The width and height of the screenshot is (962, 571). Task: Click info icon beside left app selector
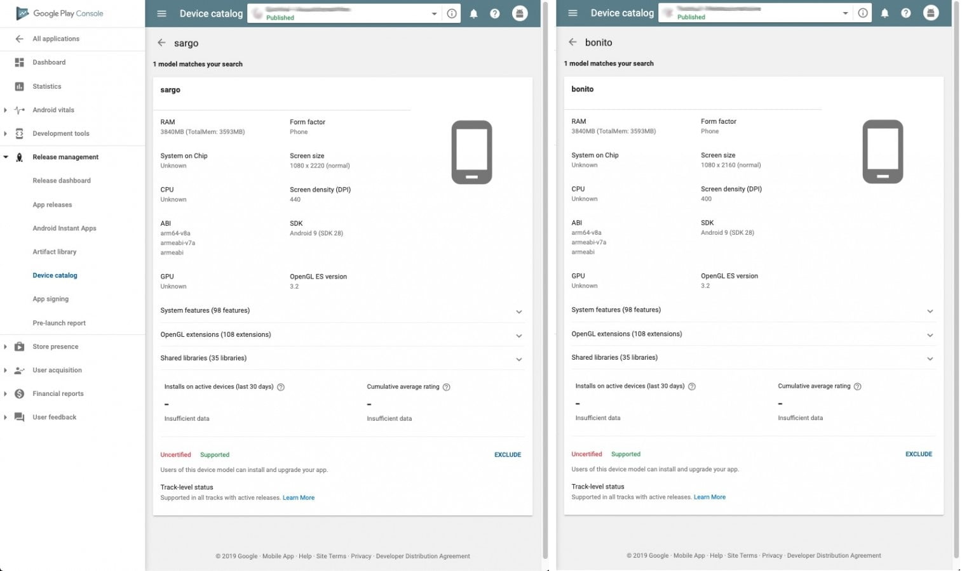pyautogui.click(x=452, y=13)
